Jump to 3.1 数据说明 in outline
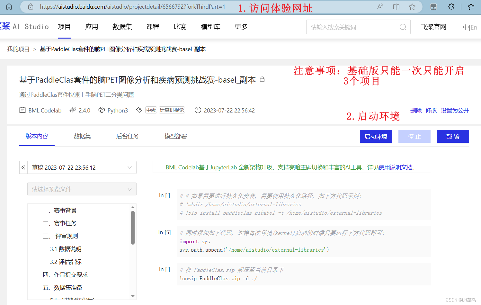The height and width of the screenshot is (305, 481). 66,249
